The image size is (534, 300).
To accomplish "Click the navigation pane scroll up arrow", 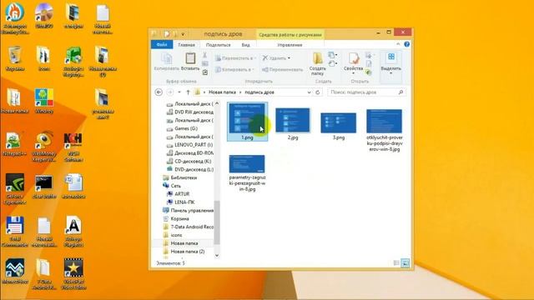I will (x=217, y=103).
